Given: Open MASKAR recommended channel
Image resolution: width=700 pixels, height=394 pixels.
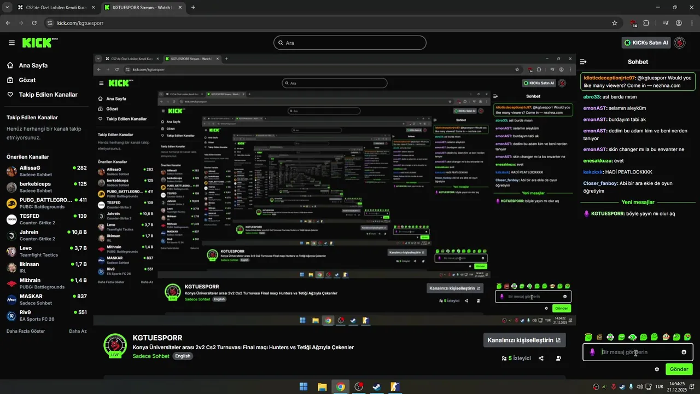Looking at the screenshot, I should (x=46, y=299).
